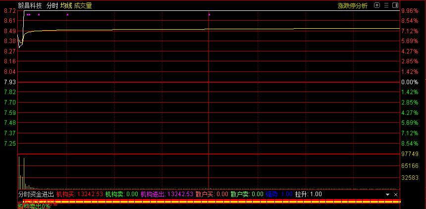
Task: Click the upload arrow icon at top right
Action: 377,5
